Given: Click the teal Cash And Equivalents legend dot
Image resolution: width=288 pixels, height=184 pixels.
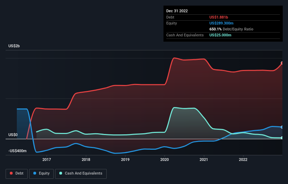Looking at the screenshot, I should (61, 173).
